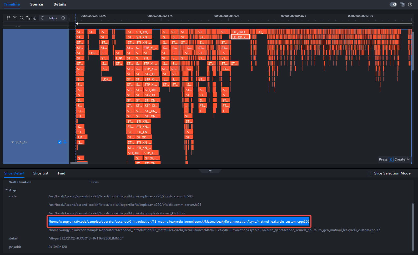The width and height of the screenshot is (418, 255).
Task: Click the 00:00.000.002.375 ruler timestamp
Action: tap(160, 16)
